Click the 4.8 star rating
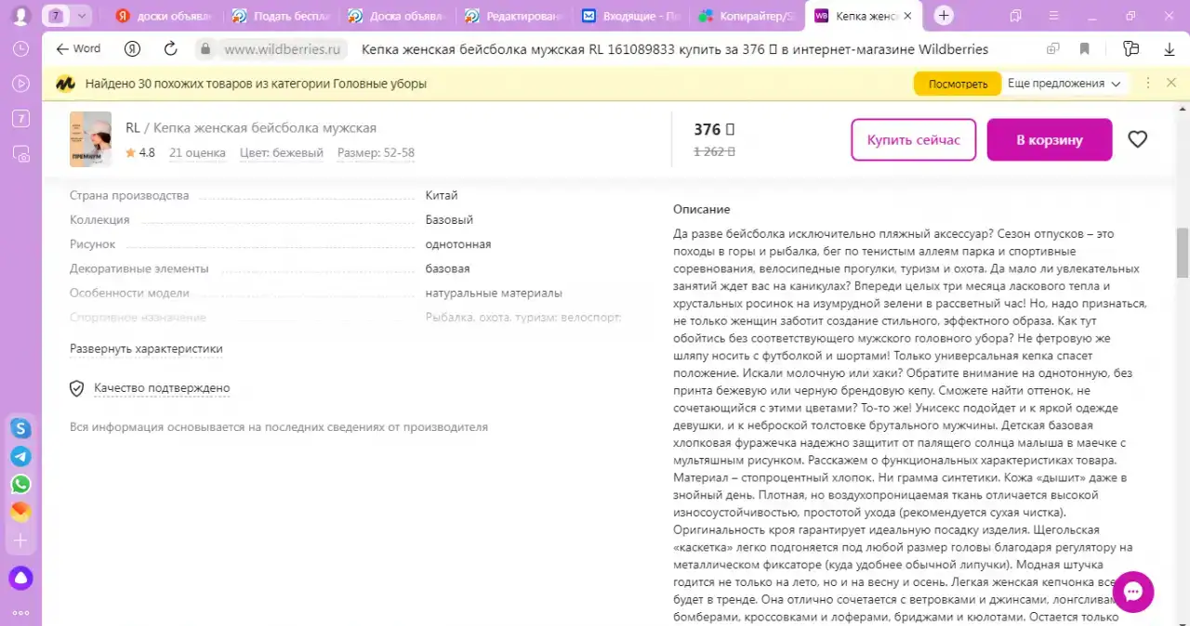Screen dimensions: 1190x626 pyautogui.click(x=140, y=153)
